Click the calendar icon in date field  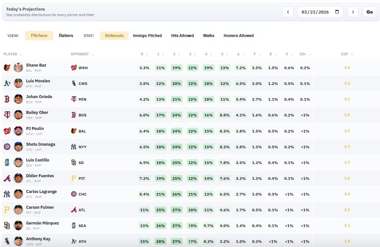(337, 12)
